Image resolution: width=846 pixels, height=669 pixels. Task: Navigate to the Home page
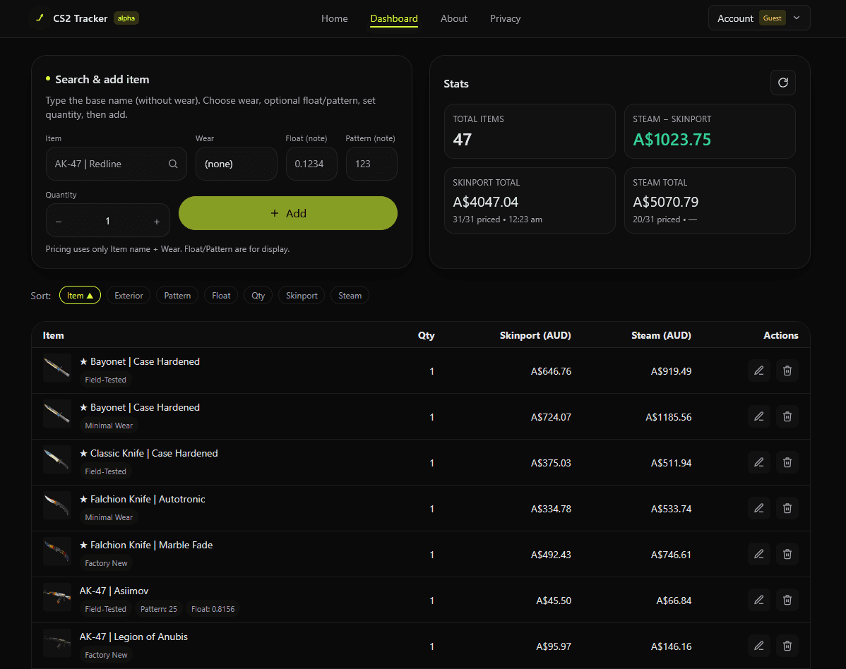click(x=334, y=18)
